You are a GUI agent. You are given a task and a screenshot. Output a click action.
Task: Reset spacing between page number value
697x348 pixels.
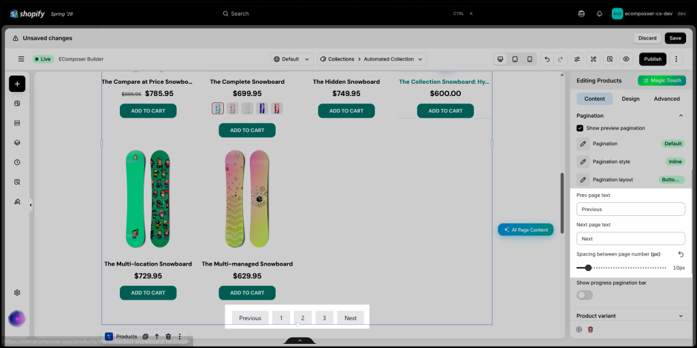tap(681, 254)
